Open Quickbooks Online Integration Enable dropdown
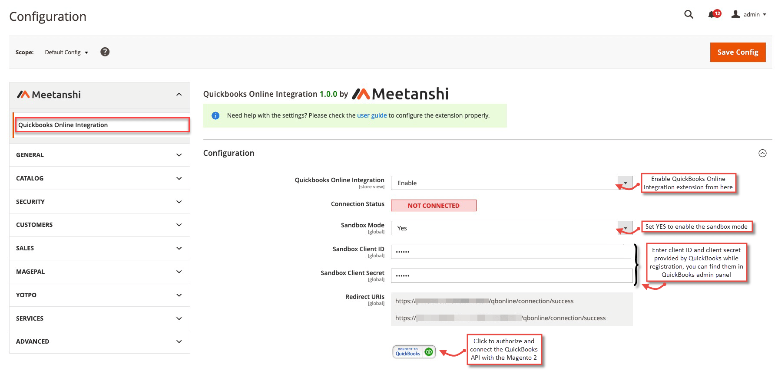This screenshot has height=374, width=778. [512, 183]
